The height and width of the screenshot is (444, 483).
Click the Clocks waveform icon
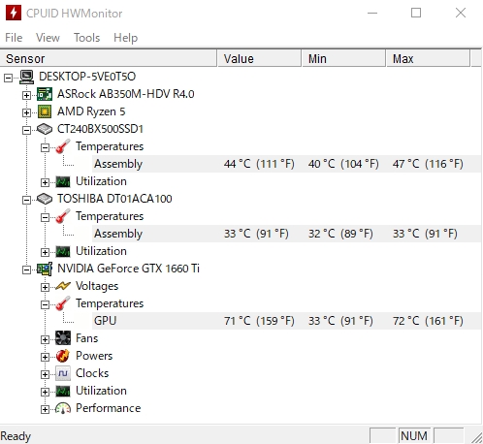63,373
